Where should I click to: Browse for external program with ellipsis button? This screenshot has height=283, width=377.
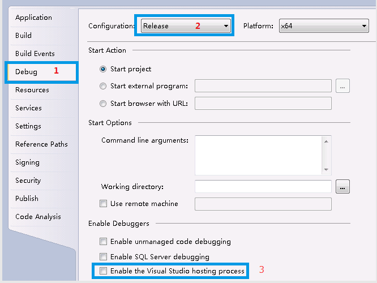coord(342,86)
